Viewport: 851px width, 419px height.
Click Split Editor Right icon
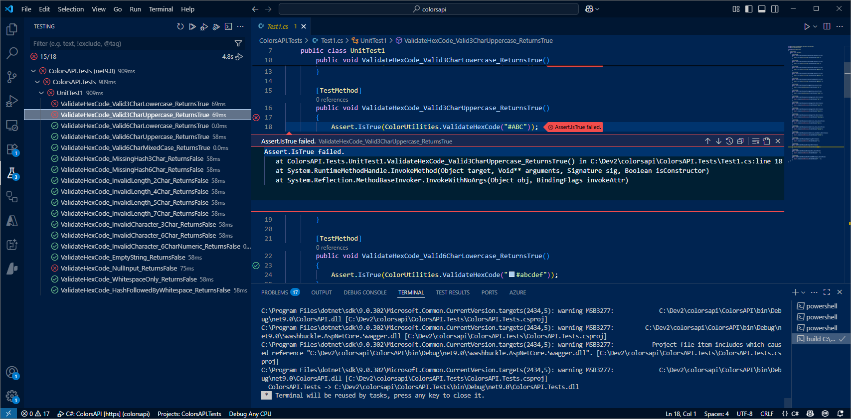(x=827, y=26)
